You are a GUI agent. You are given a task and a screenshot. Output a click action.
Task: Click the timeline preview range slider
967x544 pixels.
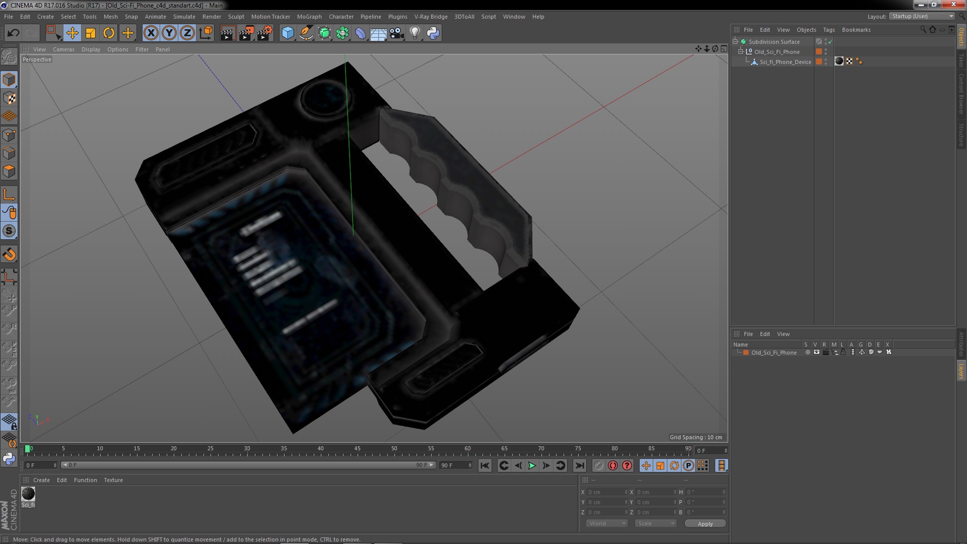[x=248, y=465]
